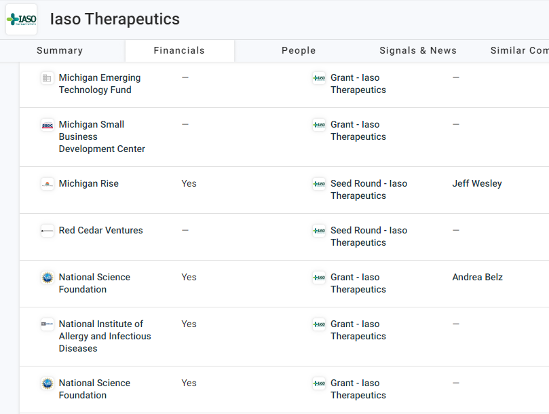The width and height of the screenshot is (549, 414).
Task: Click first National Science Foundation seal icon
Action: coord(47,278)
